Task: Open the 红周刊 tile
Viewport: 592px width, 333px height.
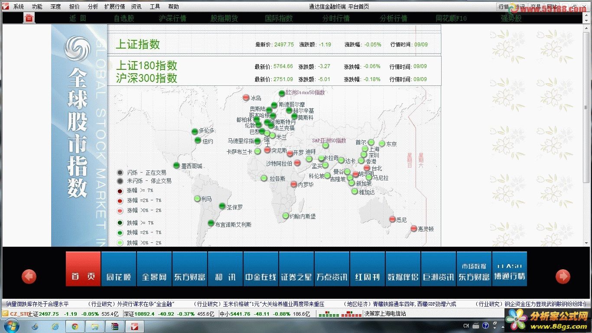Action: click(x=368, y=269)
